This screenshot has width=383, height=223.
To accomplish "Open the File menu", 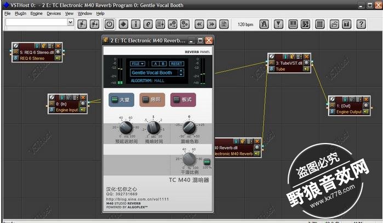I will [8, 14].
